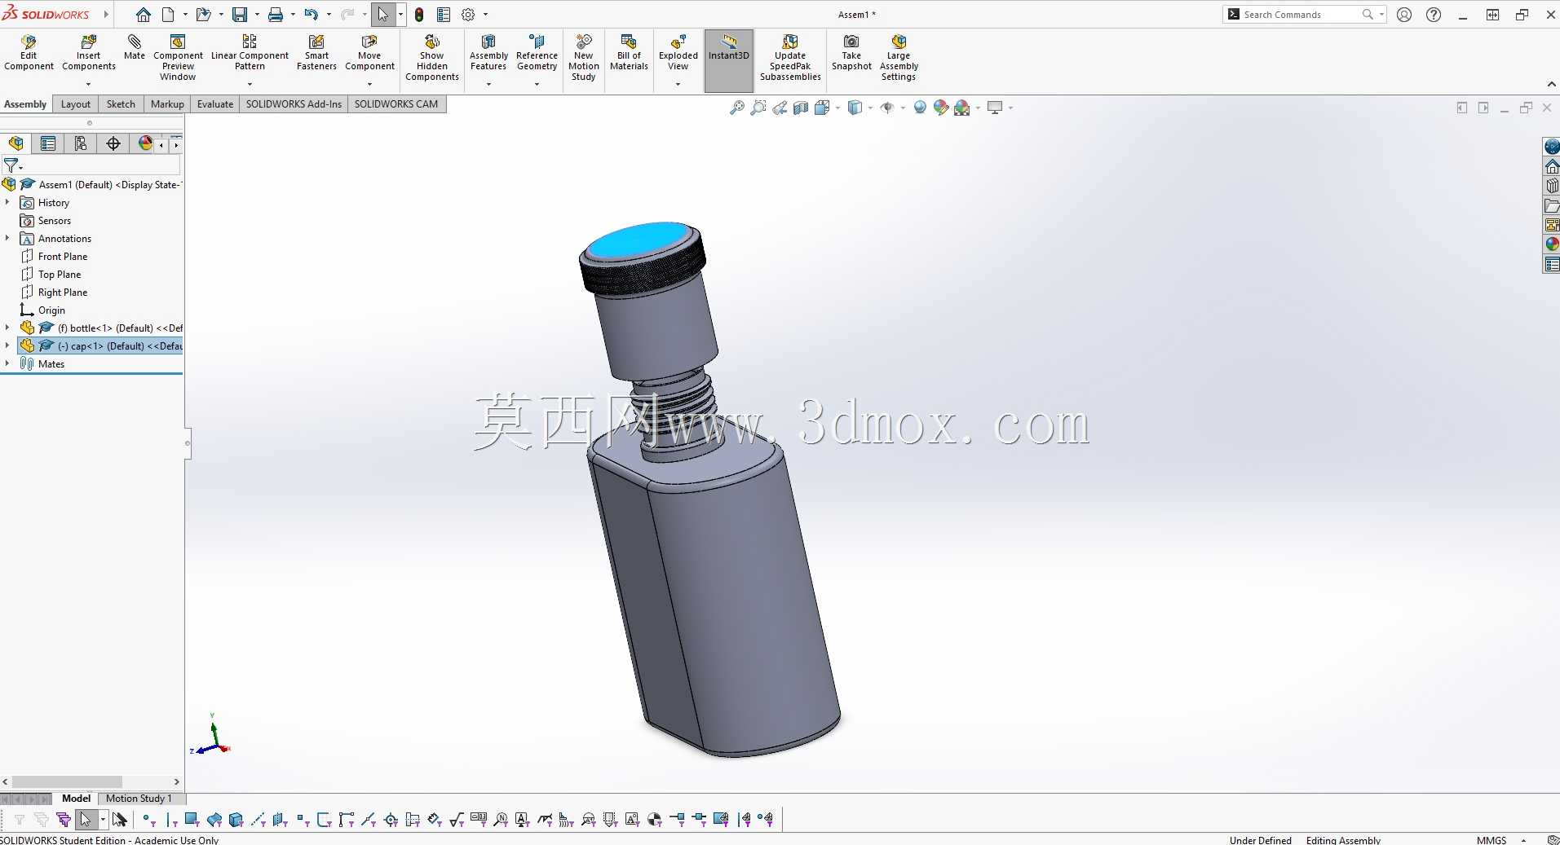Open Insert Components tool
This screenshot has height=845, width=1560.
pos(89,53)
